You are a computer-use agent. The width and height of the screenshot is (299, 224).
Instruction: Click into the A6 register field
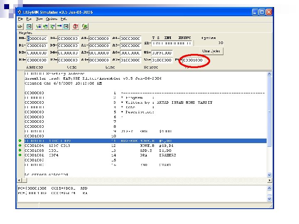pos(131,53)
